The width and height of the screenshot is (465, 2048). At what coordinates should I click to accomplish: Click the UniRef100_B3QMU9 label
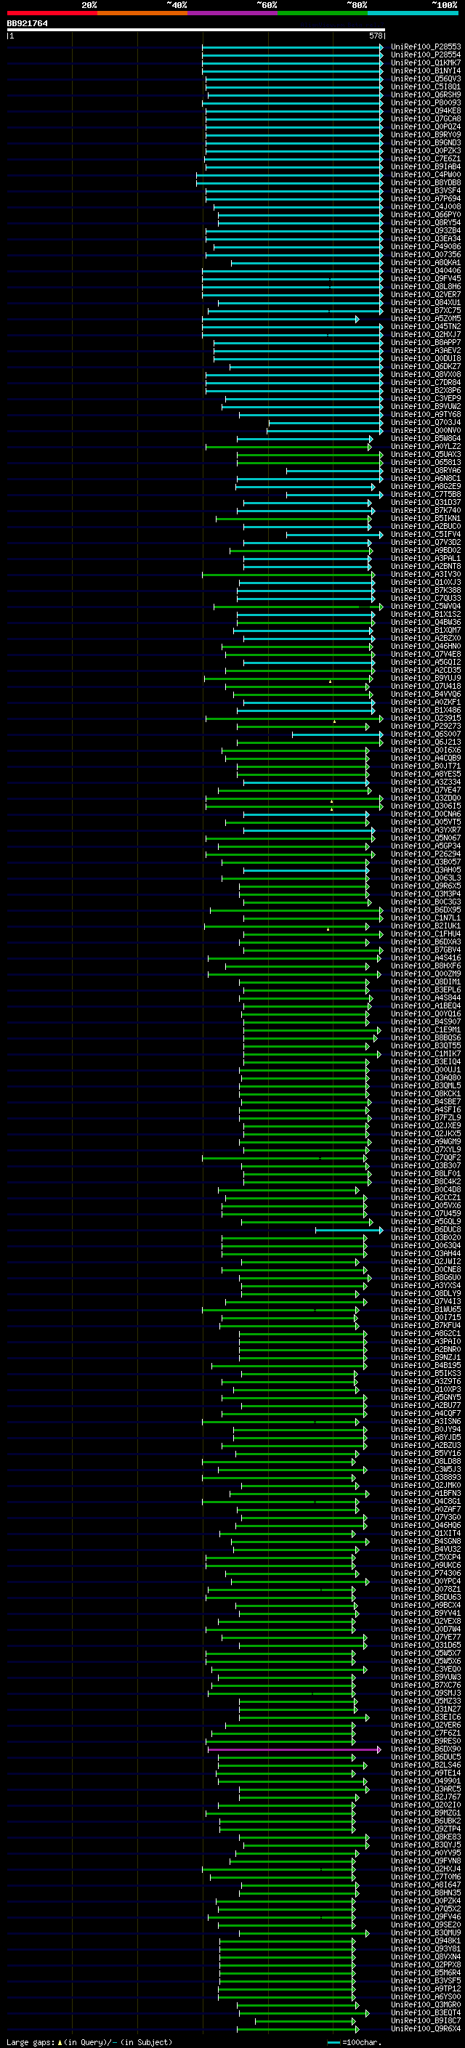(x=426, y=1932)
